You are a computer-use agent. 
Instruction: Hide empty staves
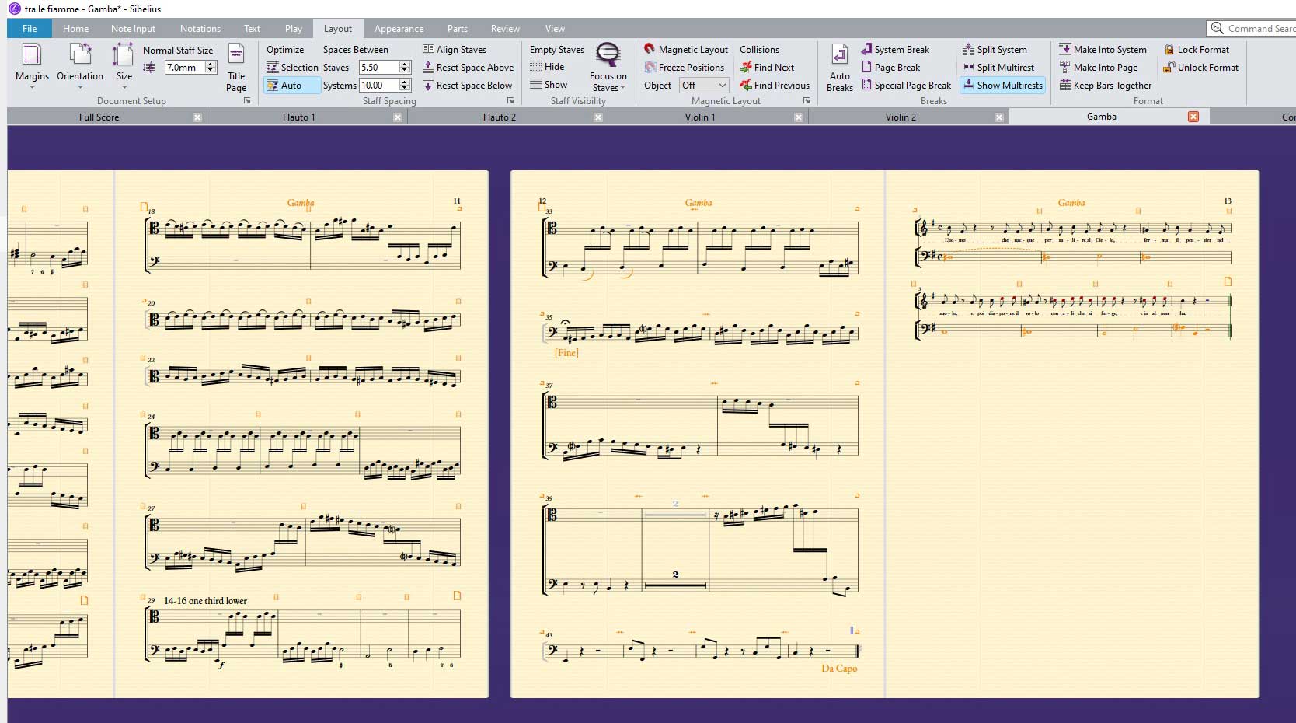(547, 67)
